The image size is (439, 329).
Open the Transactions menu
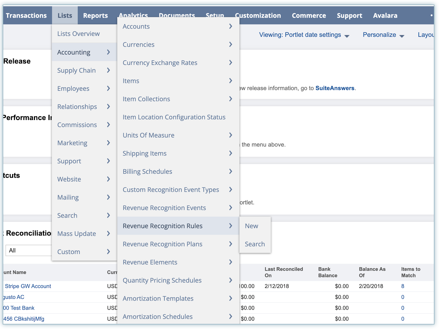[x=26, y=16]
